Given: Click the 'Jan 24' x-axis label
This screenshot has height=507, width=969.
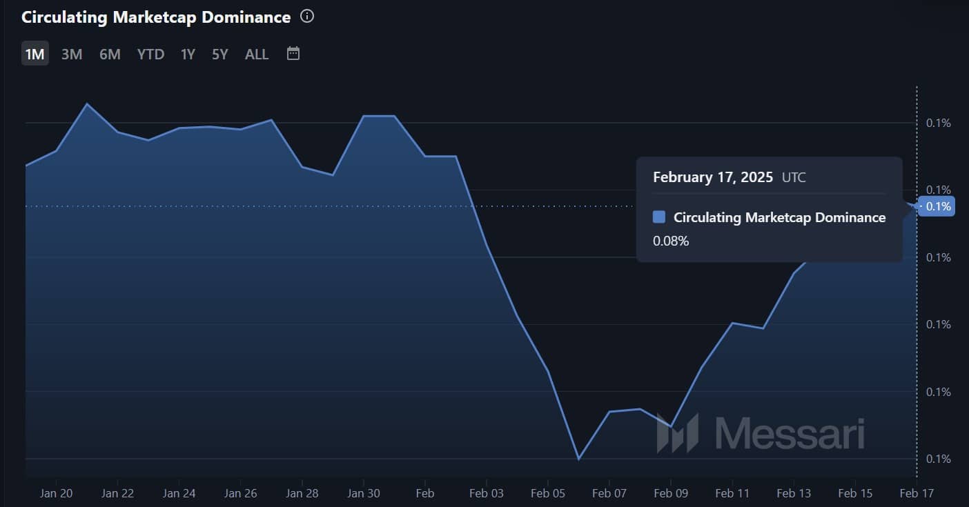Looking at the screenshot, I should 179,493.
